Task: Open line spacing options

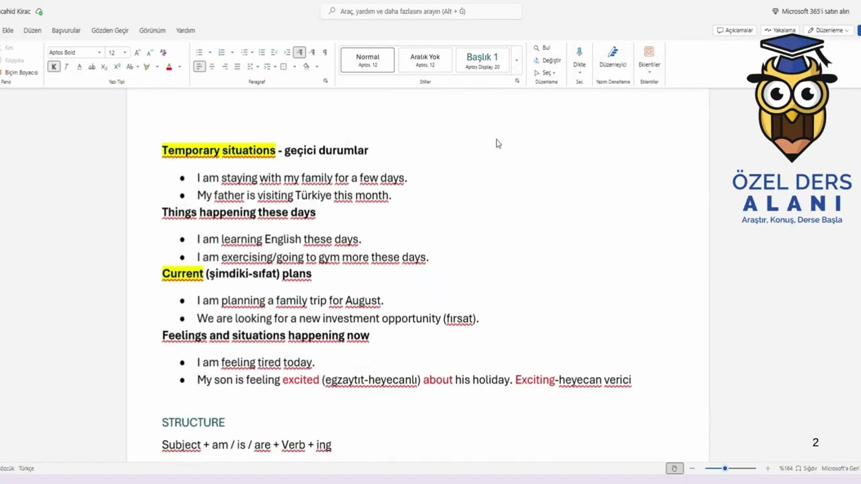Action: point(252,67)
